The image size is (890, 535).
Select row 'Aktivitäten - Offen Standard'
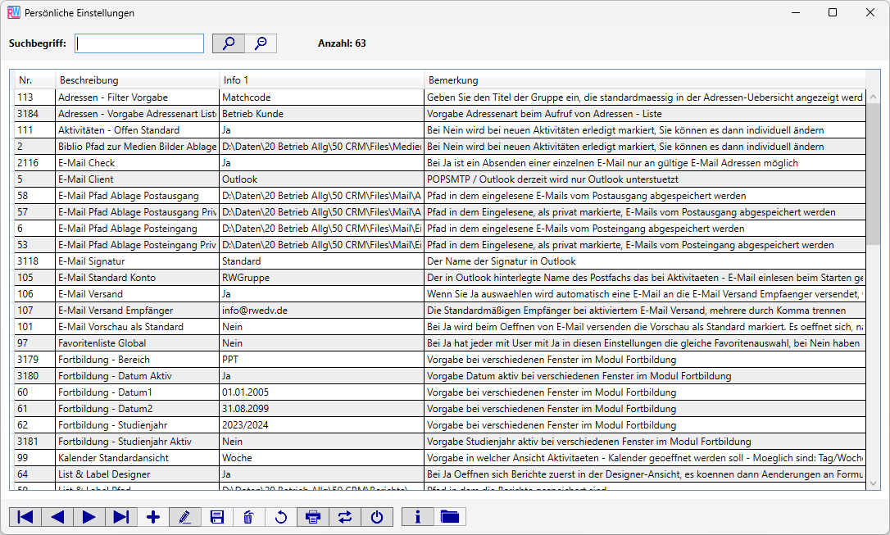[440, 130]
